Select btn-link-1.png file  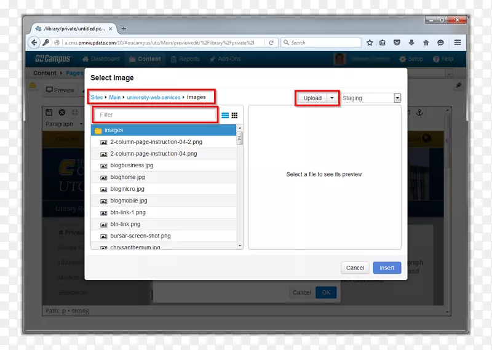click(164, 212)
